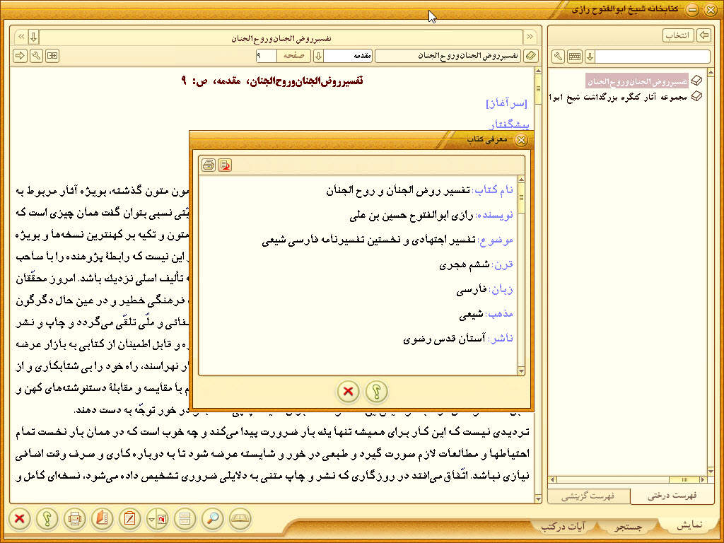Close the معرفی کتاب dialog with red X button
Screen dimensions: 724x543
tap(349, 392)
